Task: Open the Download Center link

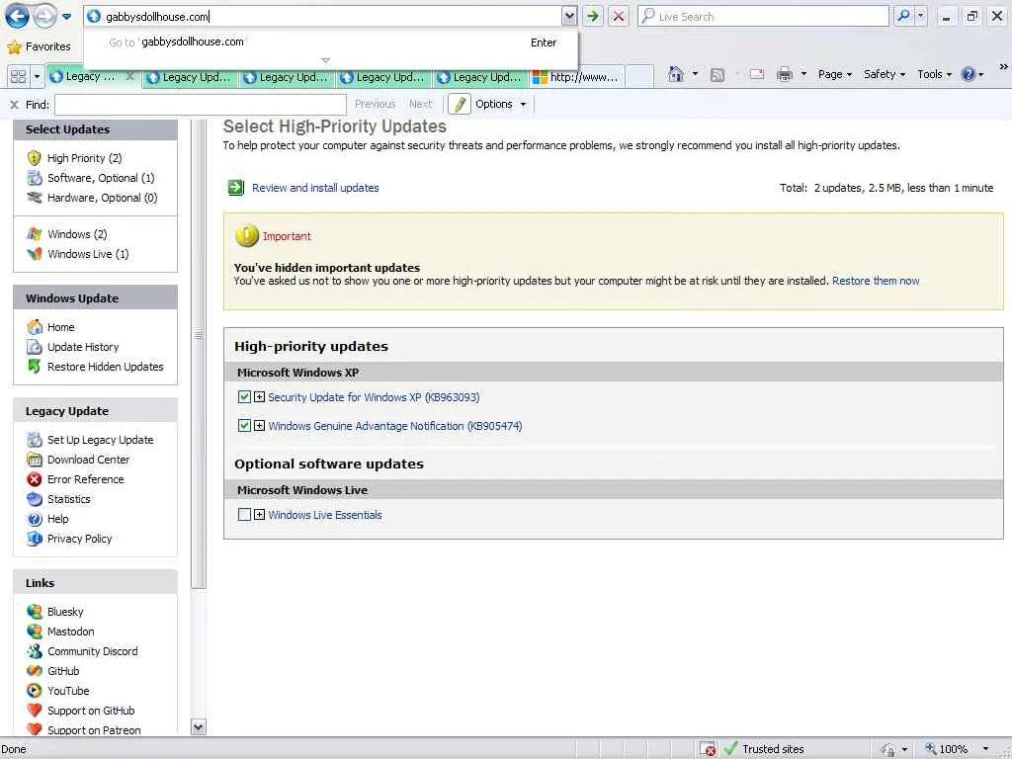Action: coord(88,460)
